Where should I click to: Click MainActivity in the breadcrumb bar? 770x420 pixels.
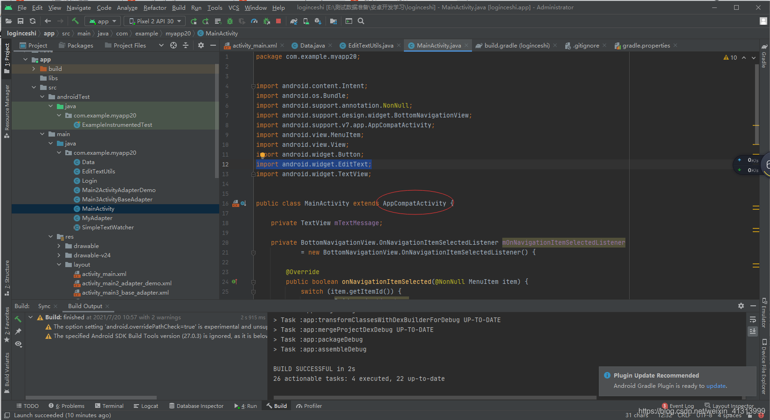point(221,33)
